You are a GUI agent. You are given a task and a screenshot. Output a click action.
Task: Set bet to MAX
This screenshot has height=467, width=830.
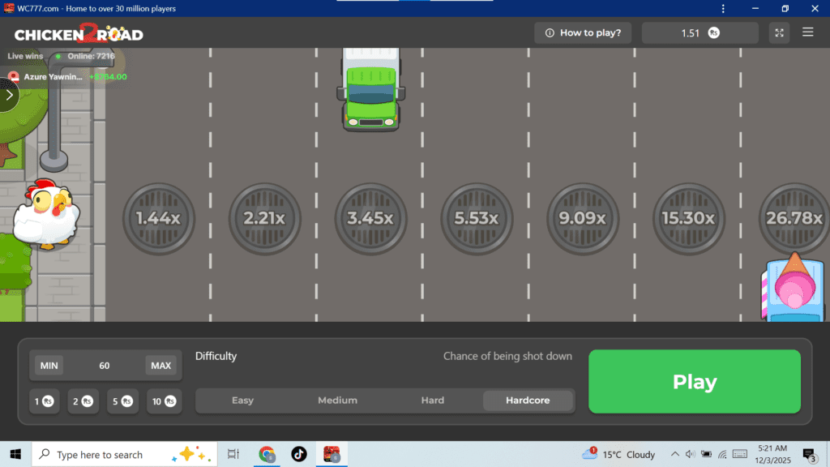tap(161, 366)
